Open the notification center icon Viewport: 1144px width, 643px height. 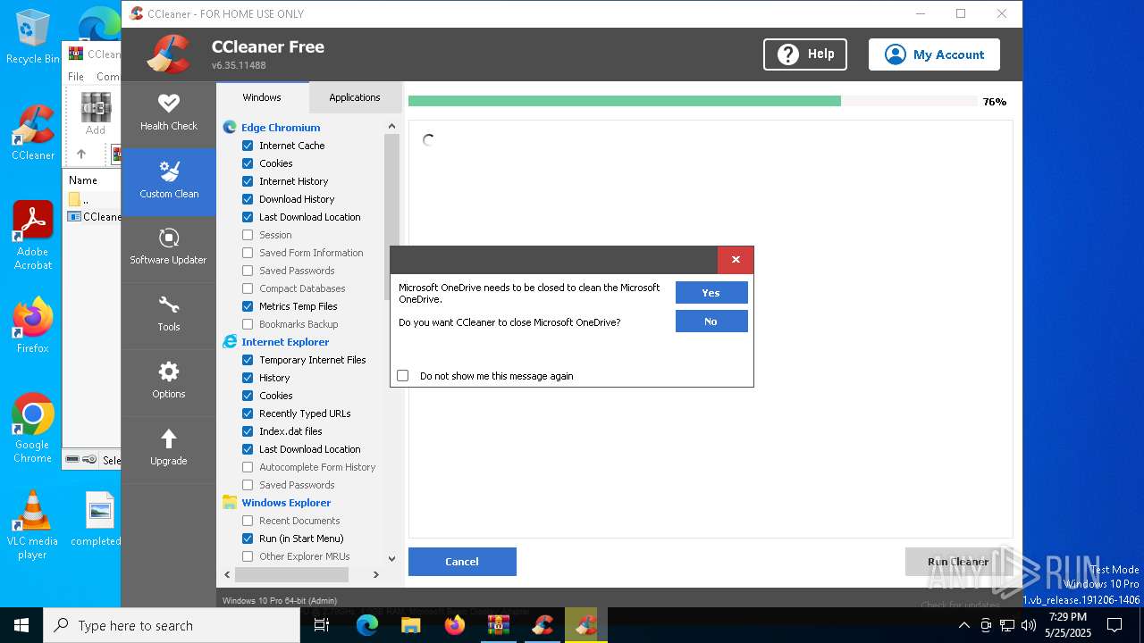coord(1115,625)
